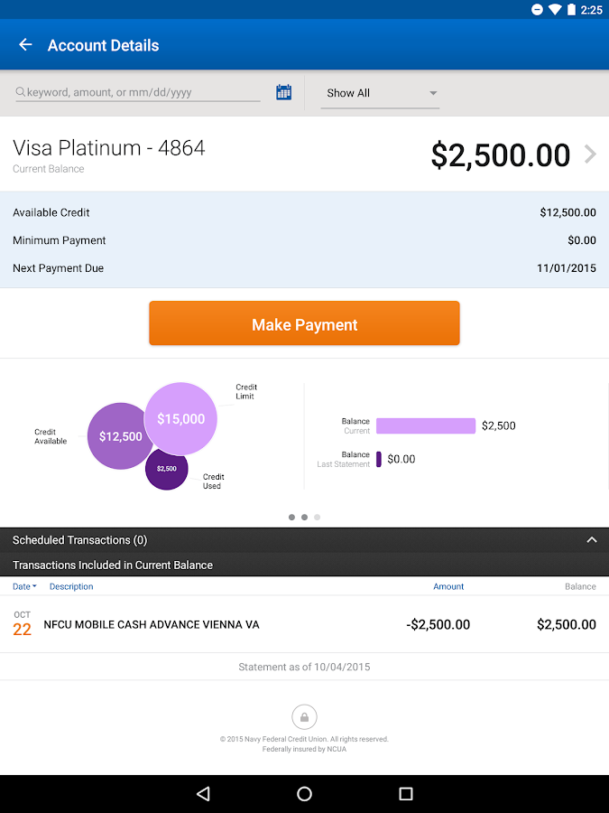The width and height of the screenshot is (609, 813).
Task: Open recent apps with square button
Action: tap(405, 794)
